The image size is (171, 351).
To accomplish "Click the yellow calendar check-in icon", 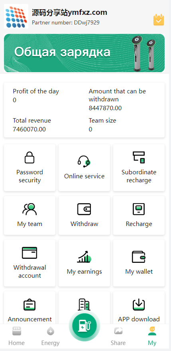I will 159,20.
